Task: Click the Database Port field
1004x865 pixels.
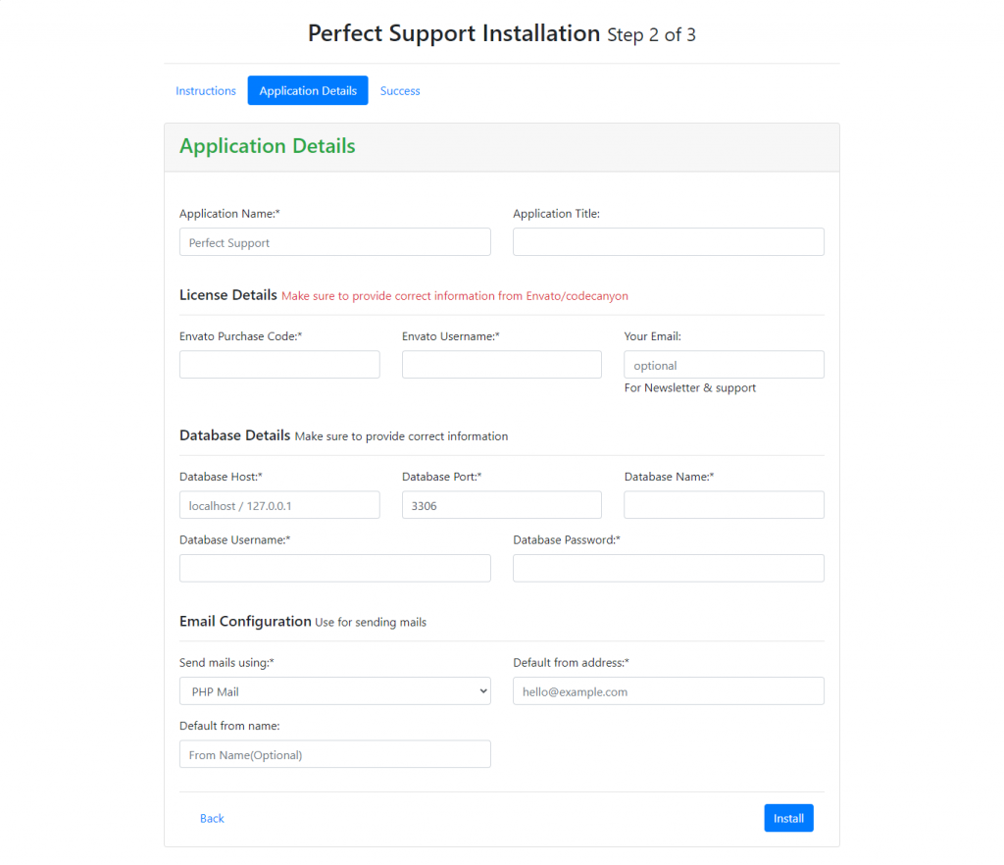Action: click(502, 505)
